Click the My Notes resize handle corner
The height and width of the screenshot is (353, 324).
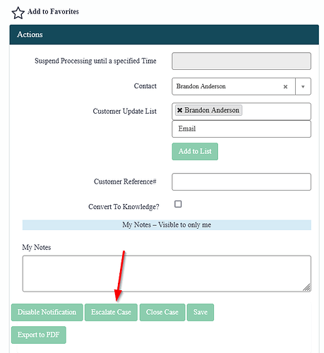pos(306,287)
